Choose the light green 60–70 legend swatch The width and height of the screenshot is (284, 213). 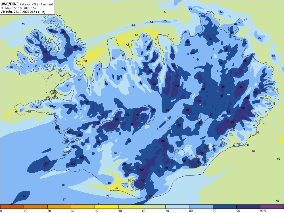coord(154,207)
